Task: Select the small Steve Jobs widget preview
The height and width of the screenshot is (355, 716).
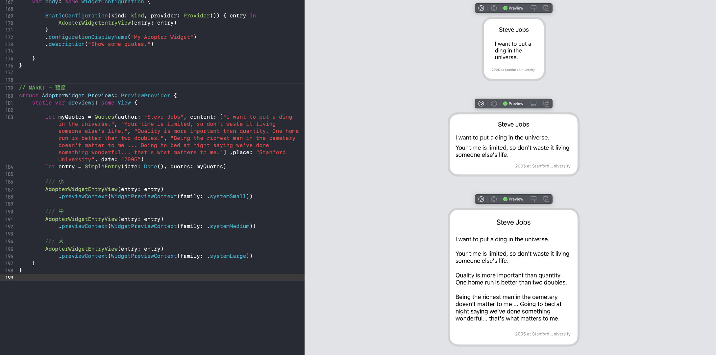Action: [513, 49]
